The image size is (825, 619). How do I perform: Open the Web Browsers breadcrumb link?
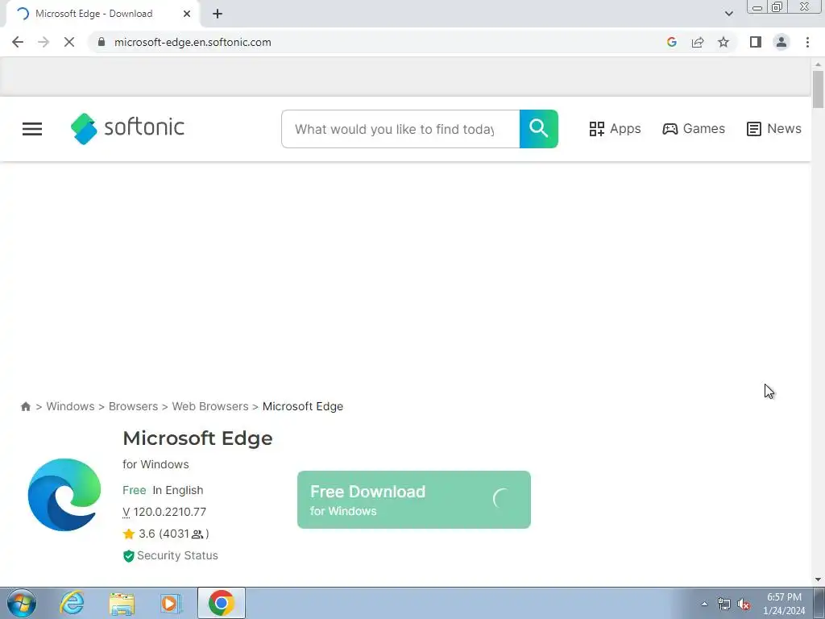(210, 406)
